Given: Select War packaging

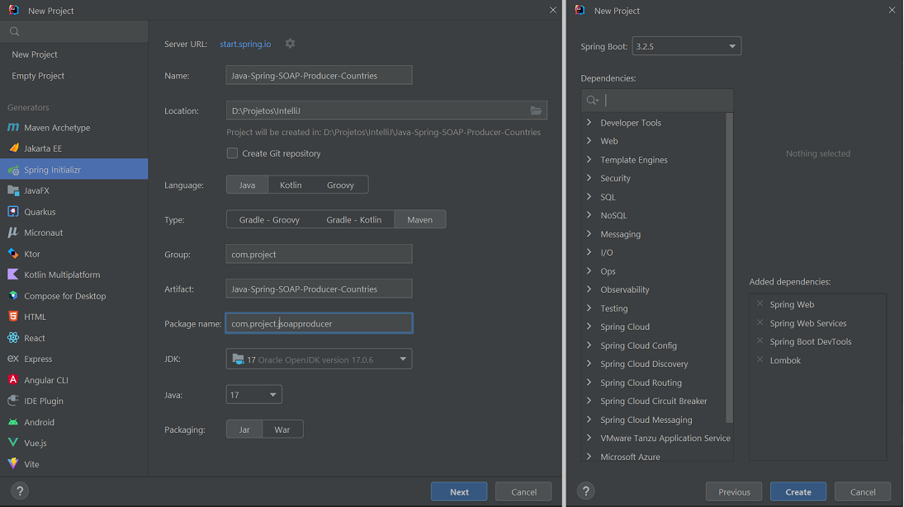Looking at the screenshot, I should pyautogui.click(x=282, y=430).
